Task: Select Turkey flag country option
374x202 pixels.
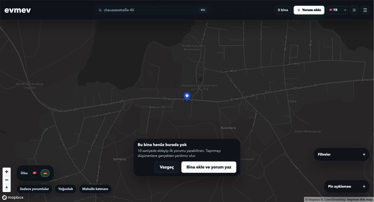Action: (35, 173)
